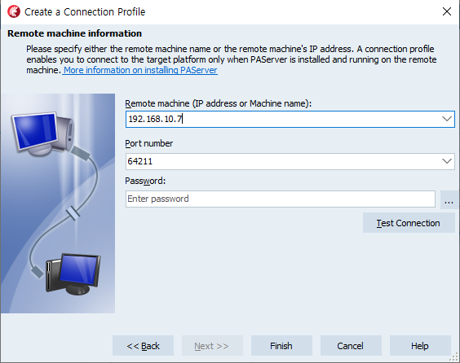The height and width of the screenshot is (363, 460).
Task: Close the Create a Connection Profile dialog
Action: (x=446, y=11)
